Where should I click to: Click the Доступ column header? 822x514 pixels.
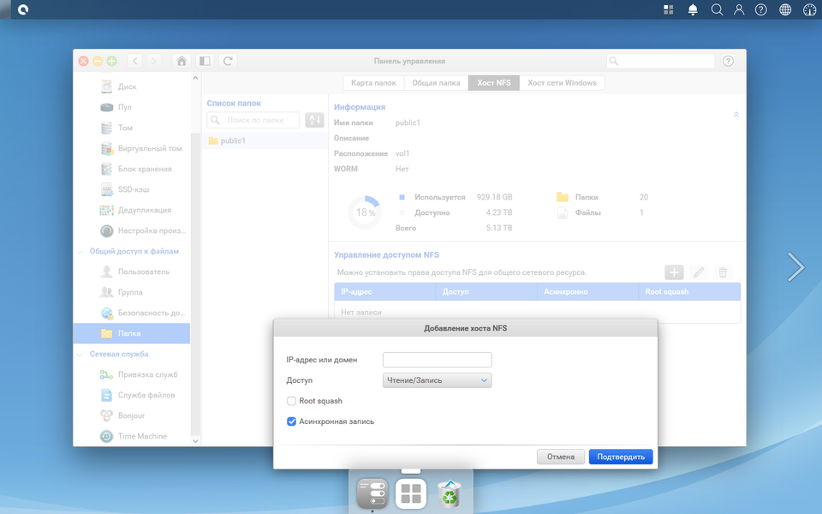click(x=486, y=291)
